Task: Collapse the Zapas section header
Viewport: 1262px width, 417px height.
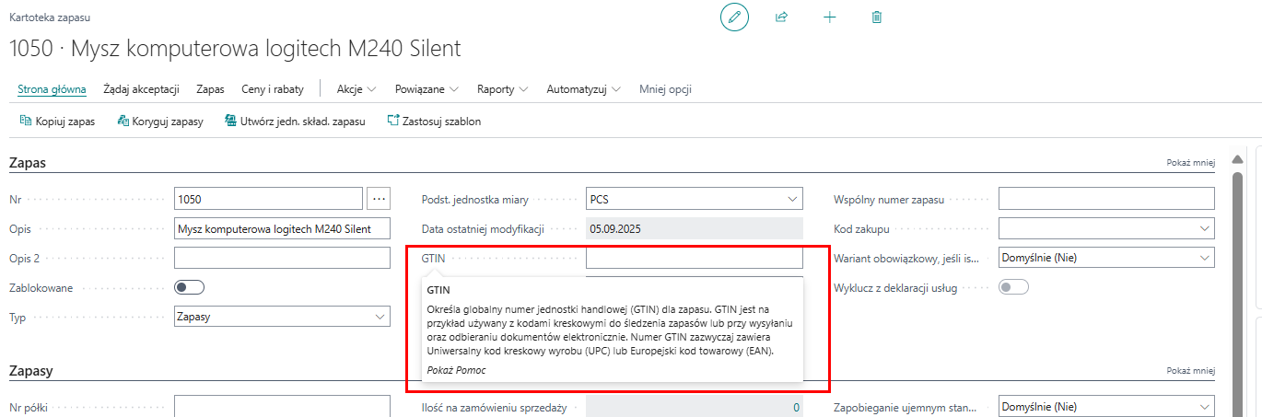Action: click(x=28, y=163)
